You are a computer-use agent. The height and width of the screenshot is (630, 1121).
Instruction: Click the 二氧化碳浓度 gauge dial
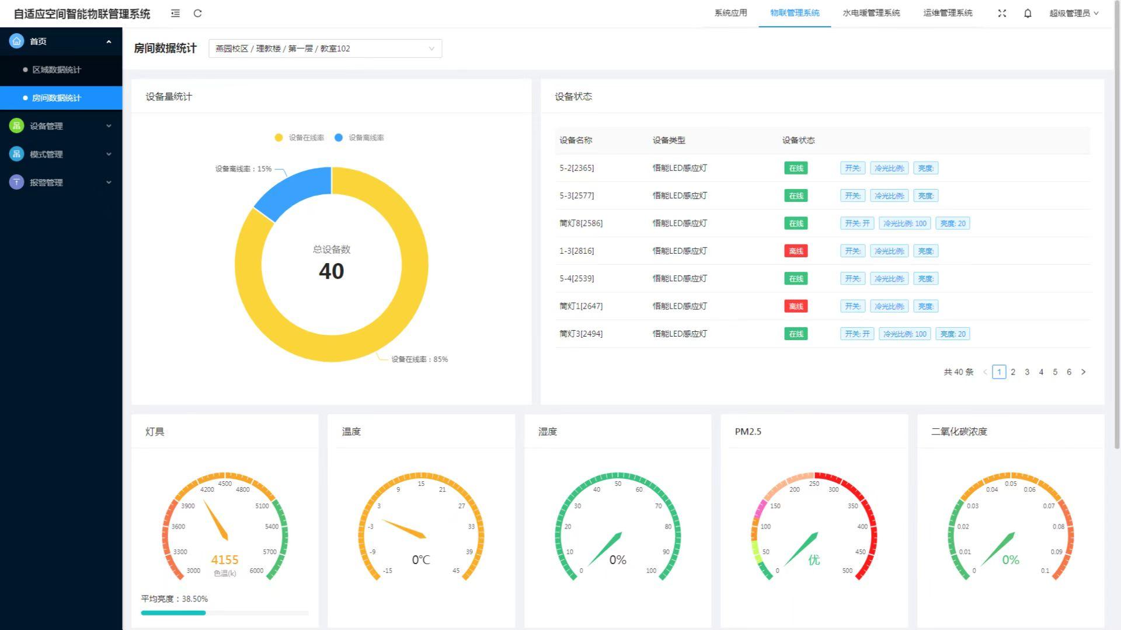tap(1011, 527)
